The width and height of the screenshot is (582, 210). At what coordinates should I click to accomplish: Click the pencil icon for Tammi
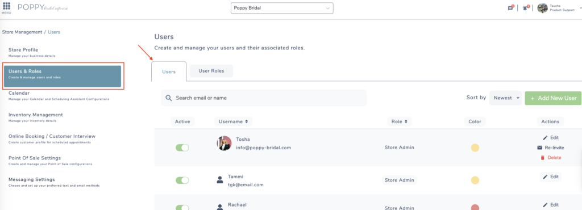click(545, 177)
